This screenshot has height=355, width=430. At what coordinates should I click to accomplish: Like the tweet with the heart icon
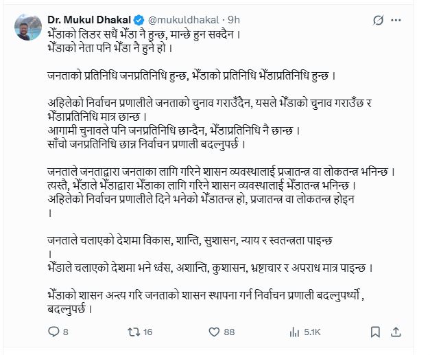coord(211,332)
